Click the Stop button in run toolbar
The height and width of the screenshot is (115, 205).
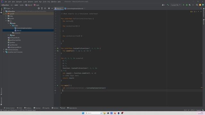click(x=193, y=5)
